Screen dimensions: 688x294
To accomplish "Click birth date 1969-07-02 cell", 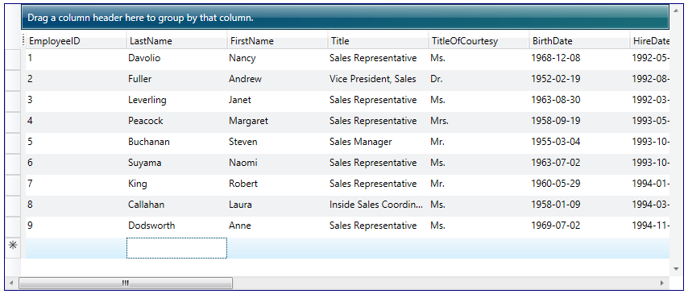I will (x=580, y=226).
